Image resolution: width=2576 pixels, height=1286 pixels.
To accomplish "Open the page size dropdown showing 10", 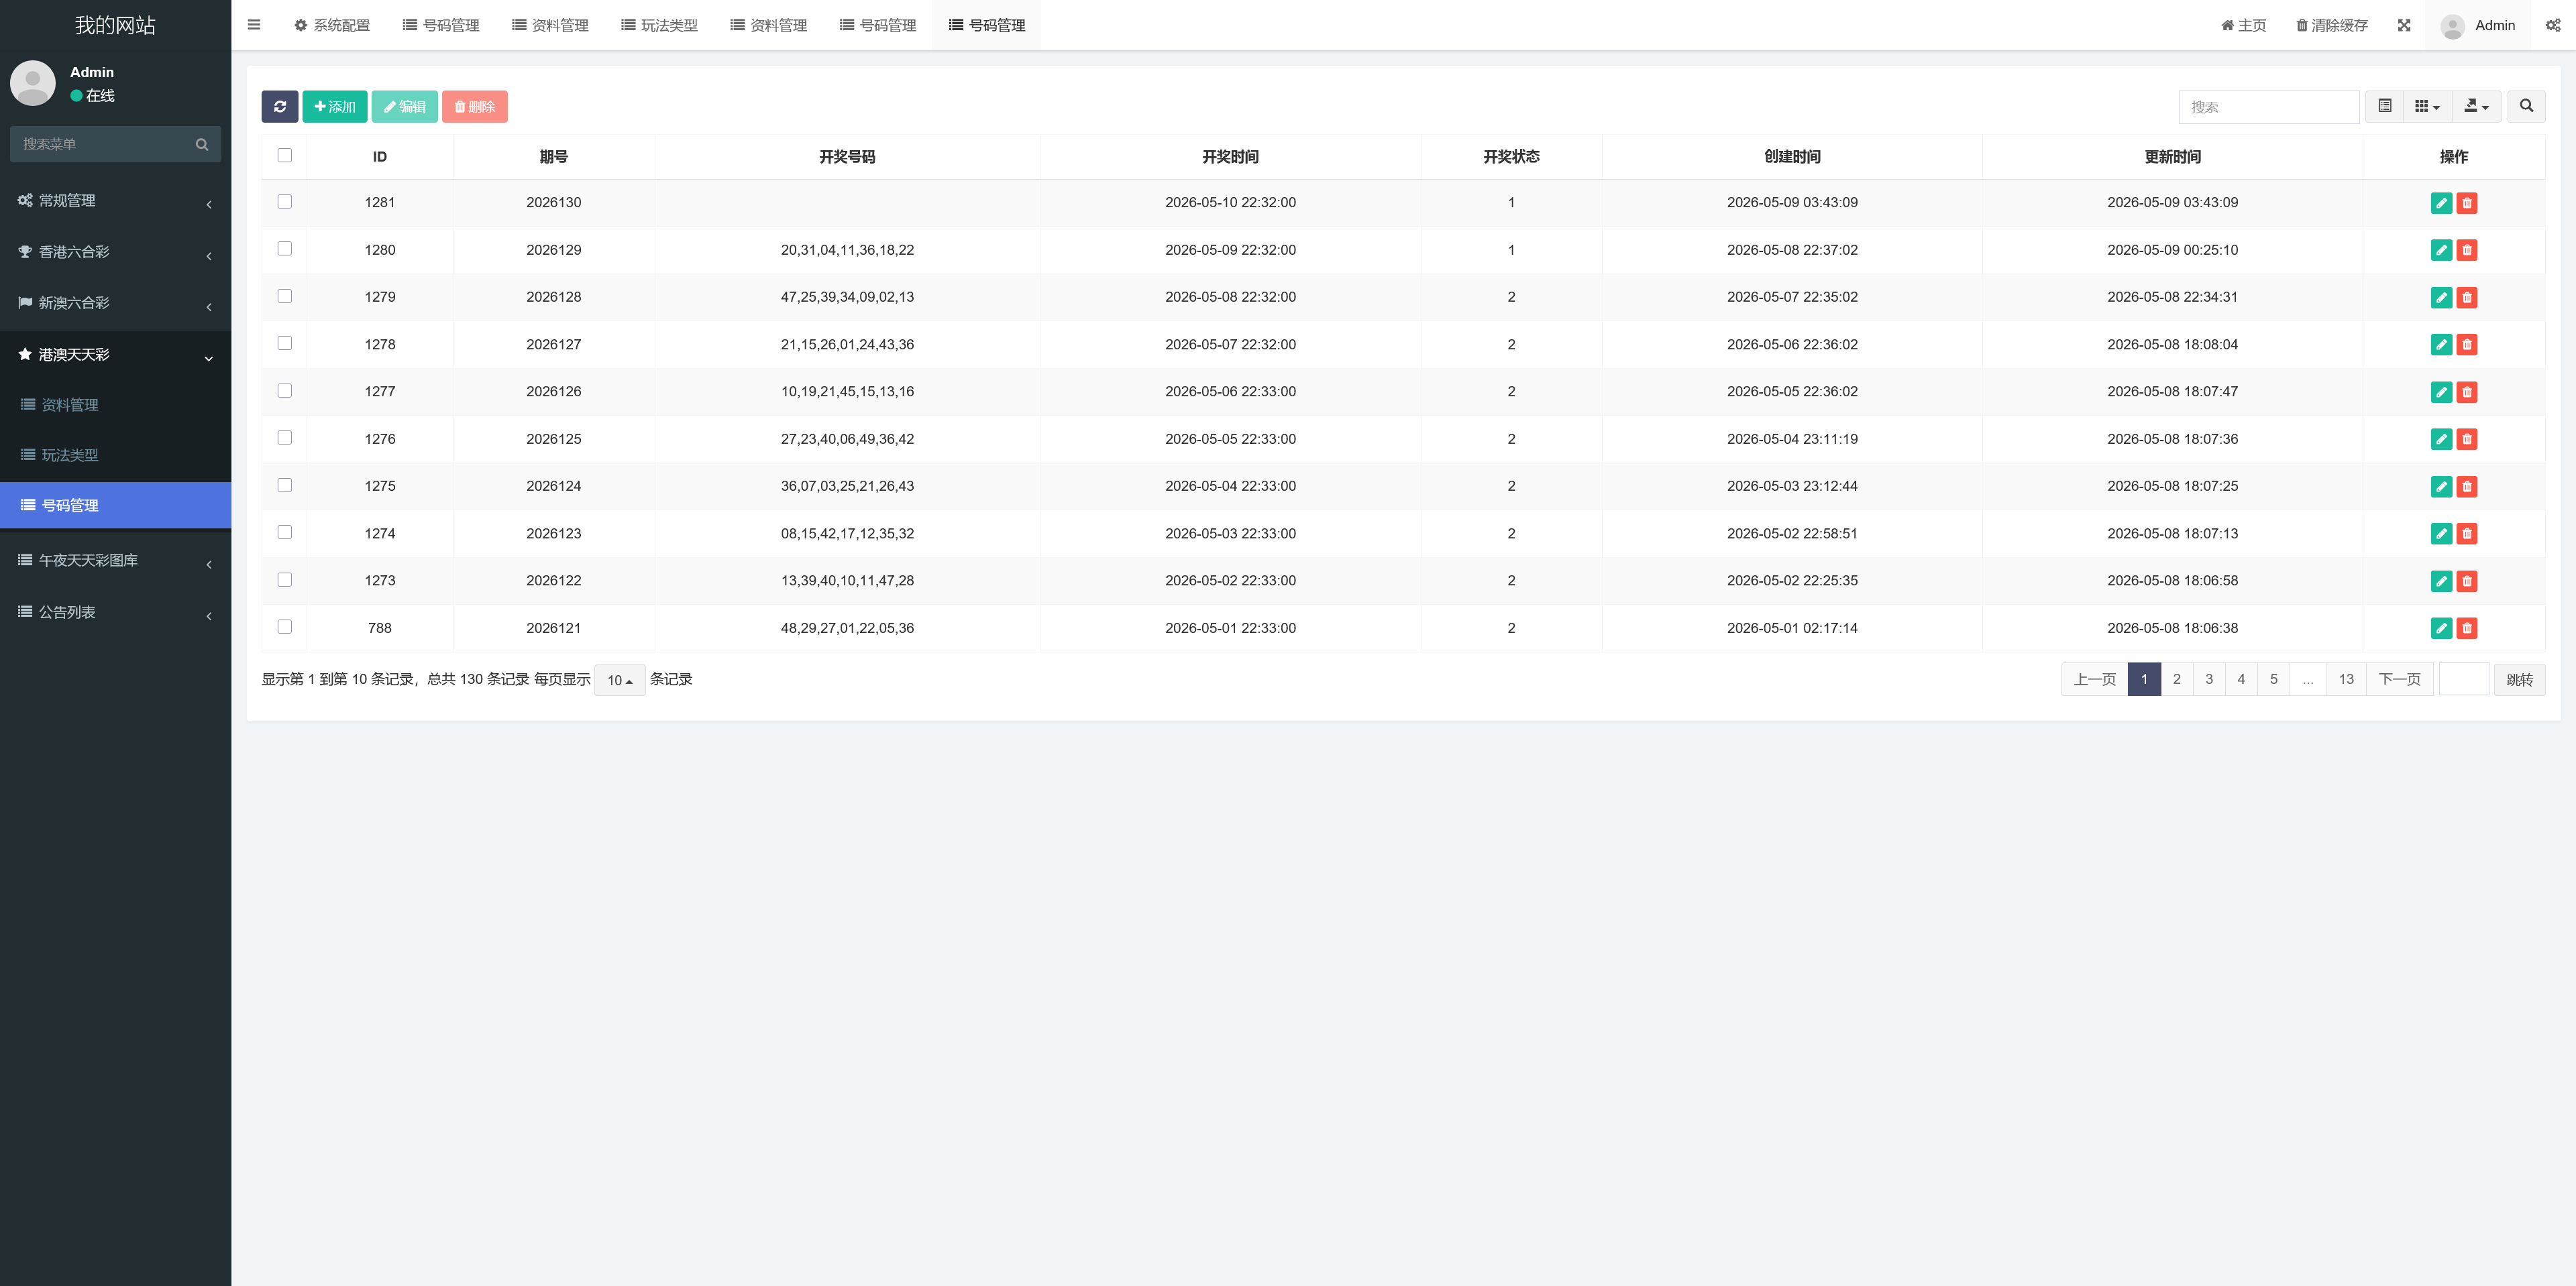I will pos(620,681).
